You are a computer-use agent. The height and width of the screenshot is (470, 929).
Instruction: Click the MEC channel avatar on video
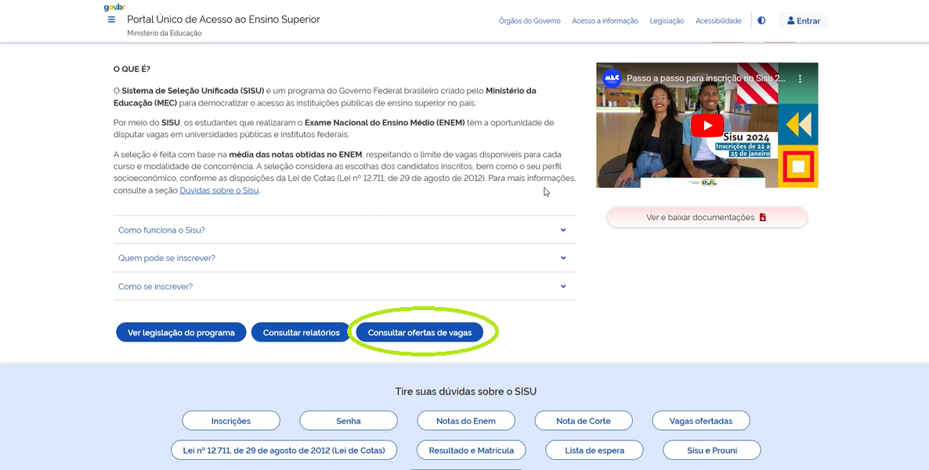pyautogui.click(x=612, y=79)
